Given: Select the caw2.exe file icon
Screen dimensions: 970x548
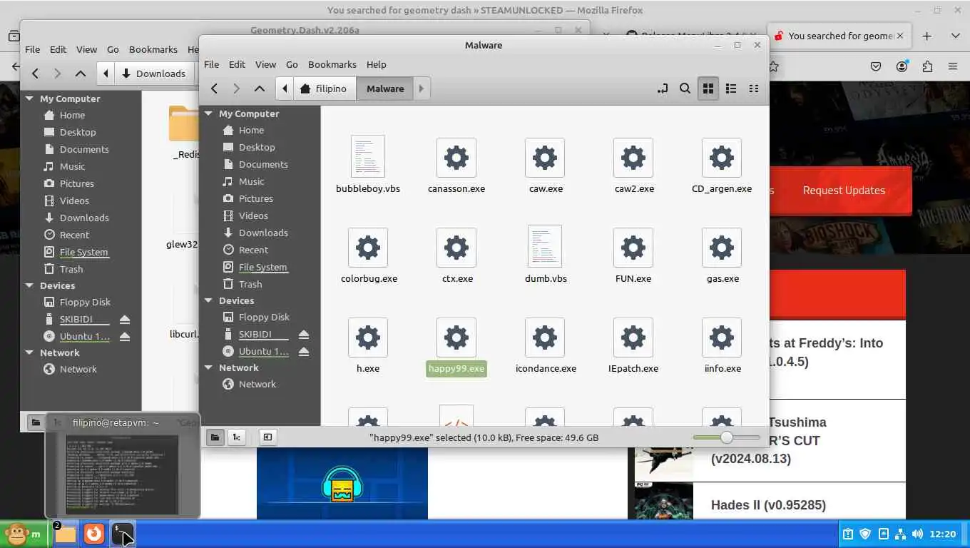Looking at the screenshot, I should pos(633,158).
